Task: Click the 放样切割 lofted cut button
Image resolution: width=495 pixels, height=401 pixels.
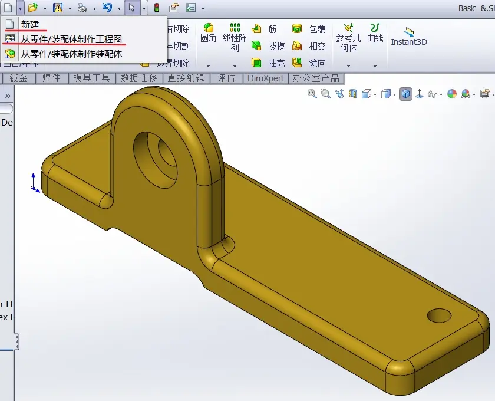Action: [179, 46]
